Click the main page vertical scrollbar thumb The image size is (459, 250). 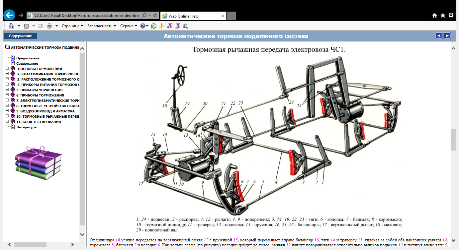(x=453, y=140)
